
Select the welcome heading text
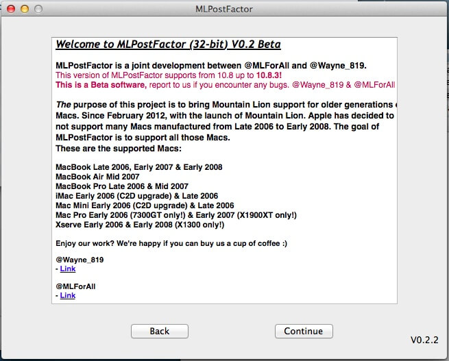point(168,45)
